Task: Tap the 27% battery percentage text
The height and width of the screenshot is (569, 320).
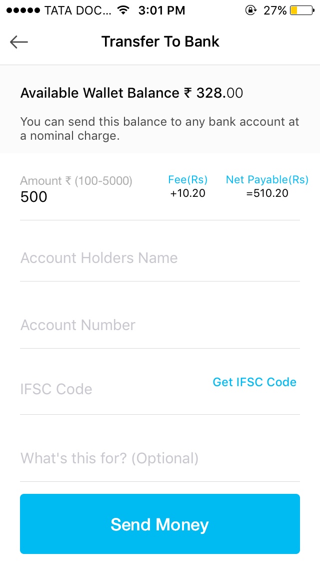Action: [275, 10]
